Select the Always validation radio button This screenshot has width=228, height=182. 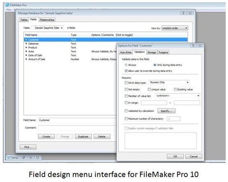(x=126, y=65)
